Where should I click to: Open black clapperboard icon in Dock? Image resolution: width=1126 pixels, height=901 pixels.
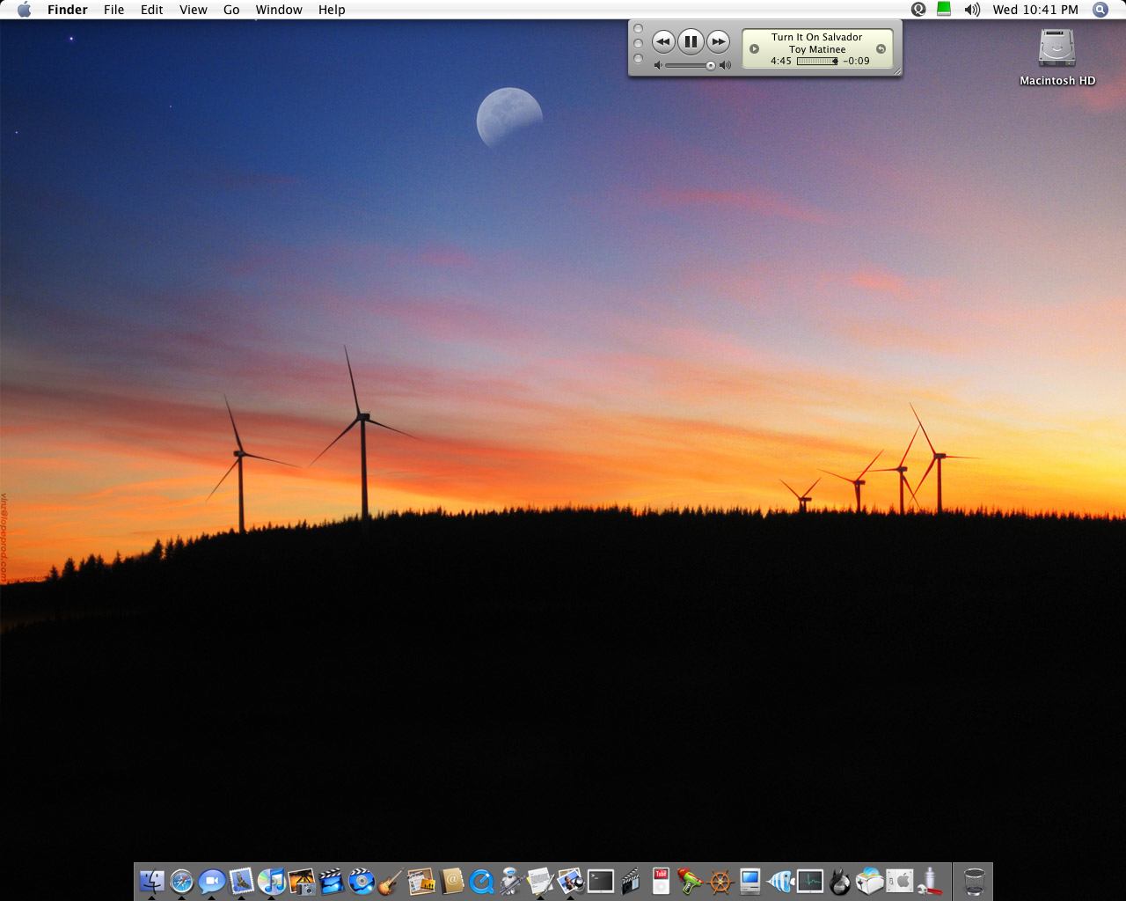tap(630, 881)
